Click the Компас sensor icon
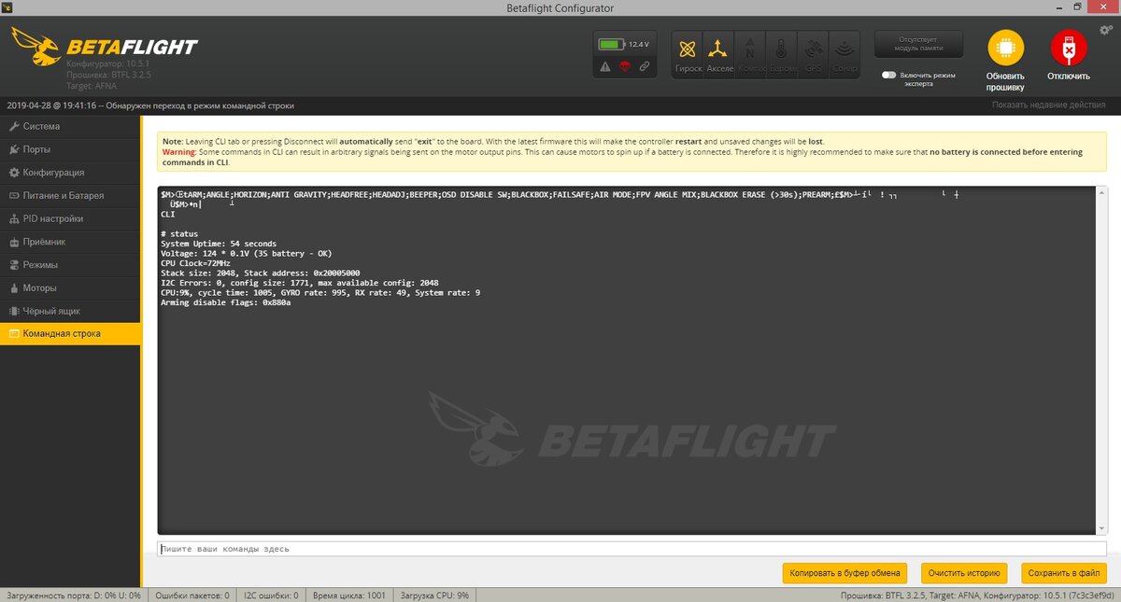Viewport: 1121px width, 602px height. (750, 55)
